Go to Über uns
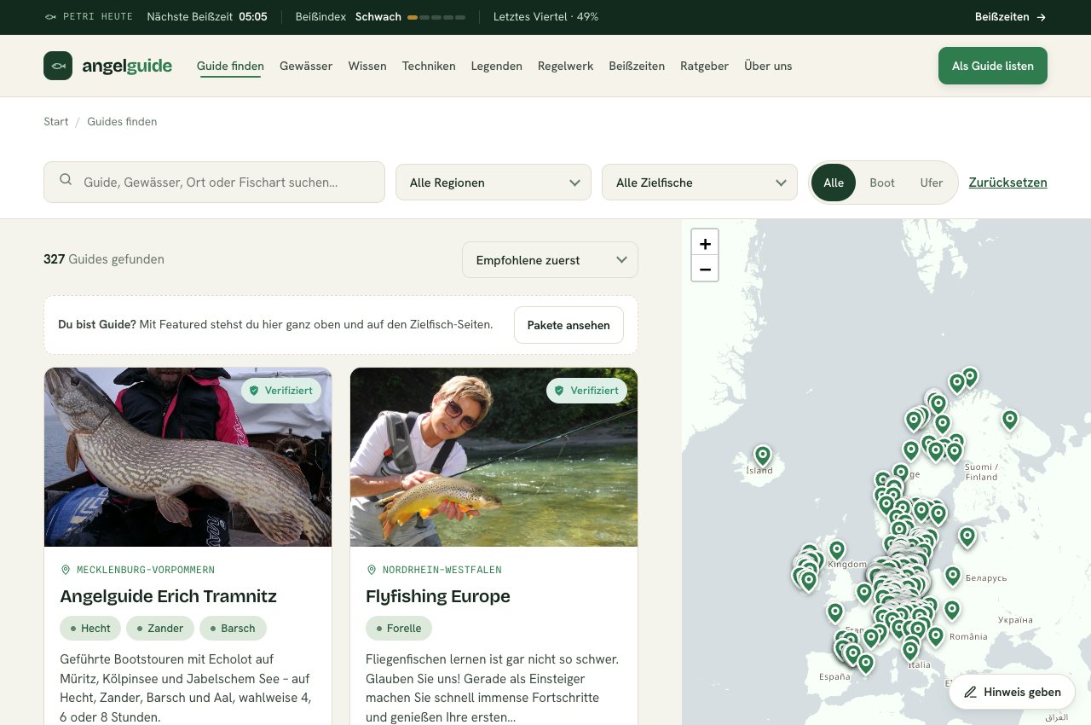Screen dimensions: 1091x725 coord(768,66)
